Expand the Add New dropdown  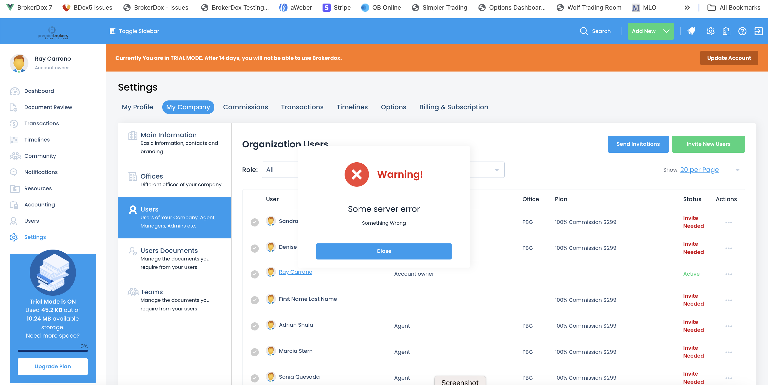650,31
